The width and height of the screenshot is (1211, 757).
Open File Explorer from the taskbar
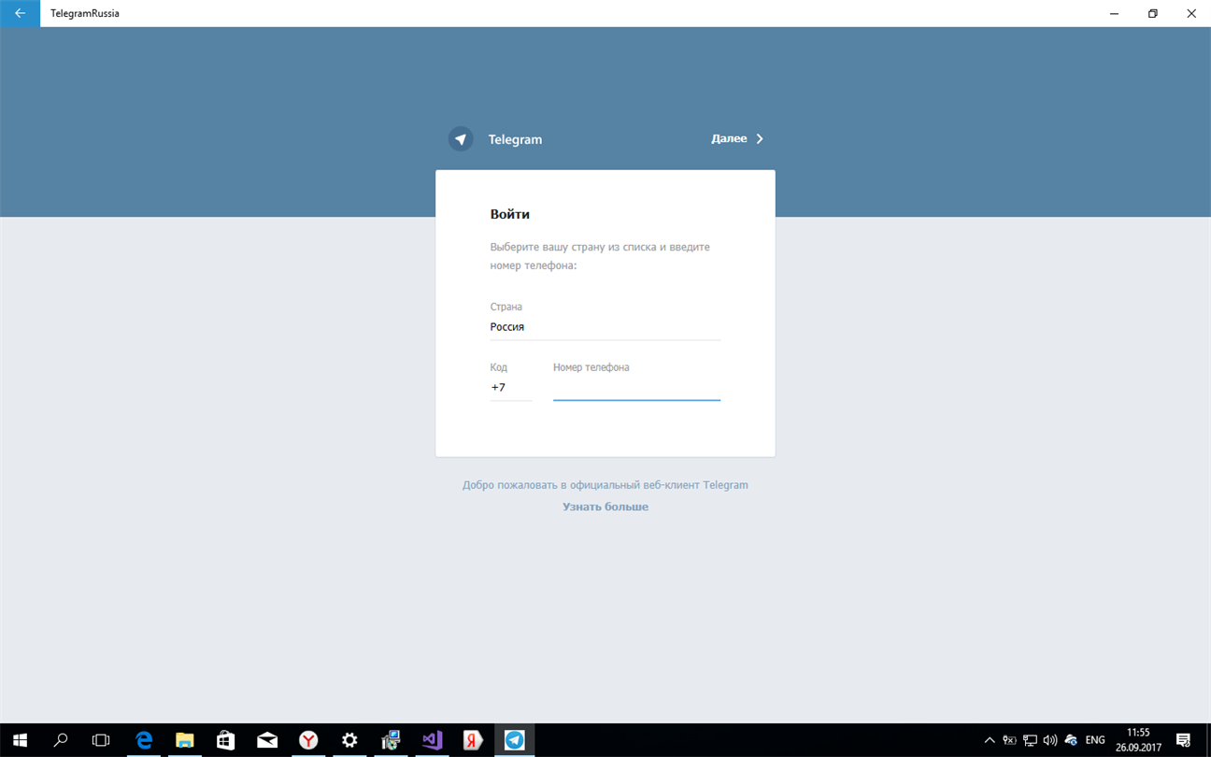click(x=185, y=740)
